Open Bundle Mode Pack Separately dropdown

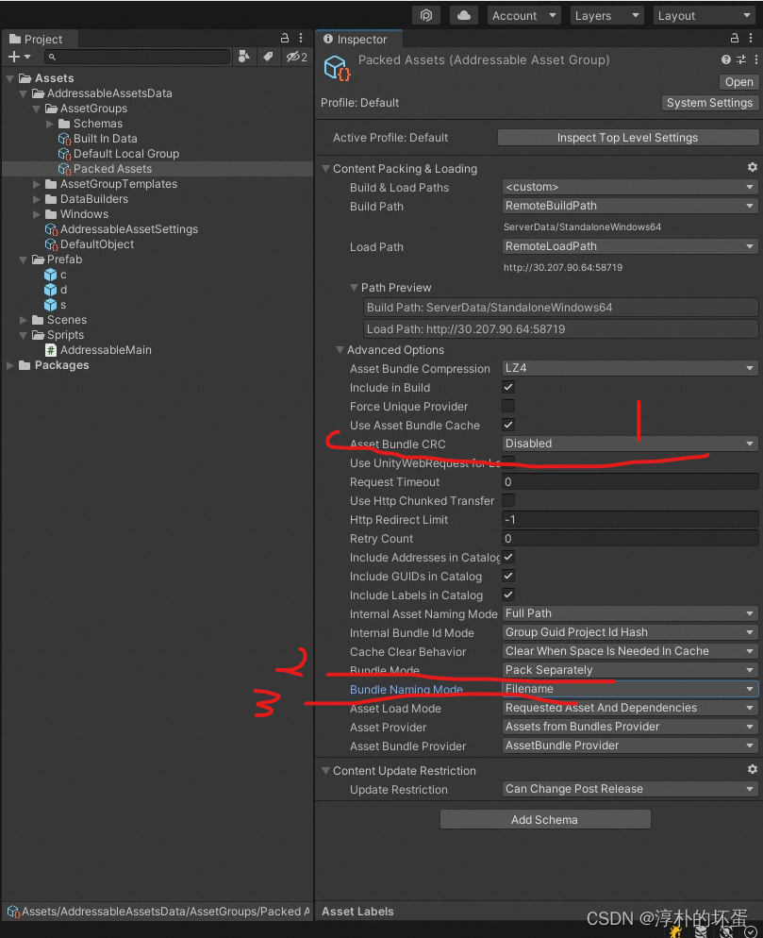click(x=630, y=670)
